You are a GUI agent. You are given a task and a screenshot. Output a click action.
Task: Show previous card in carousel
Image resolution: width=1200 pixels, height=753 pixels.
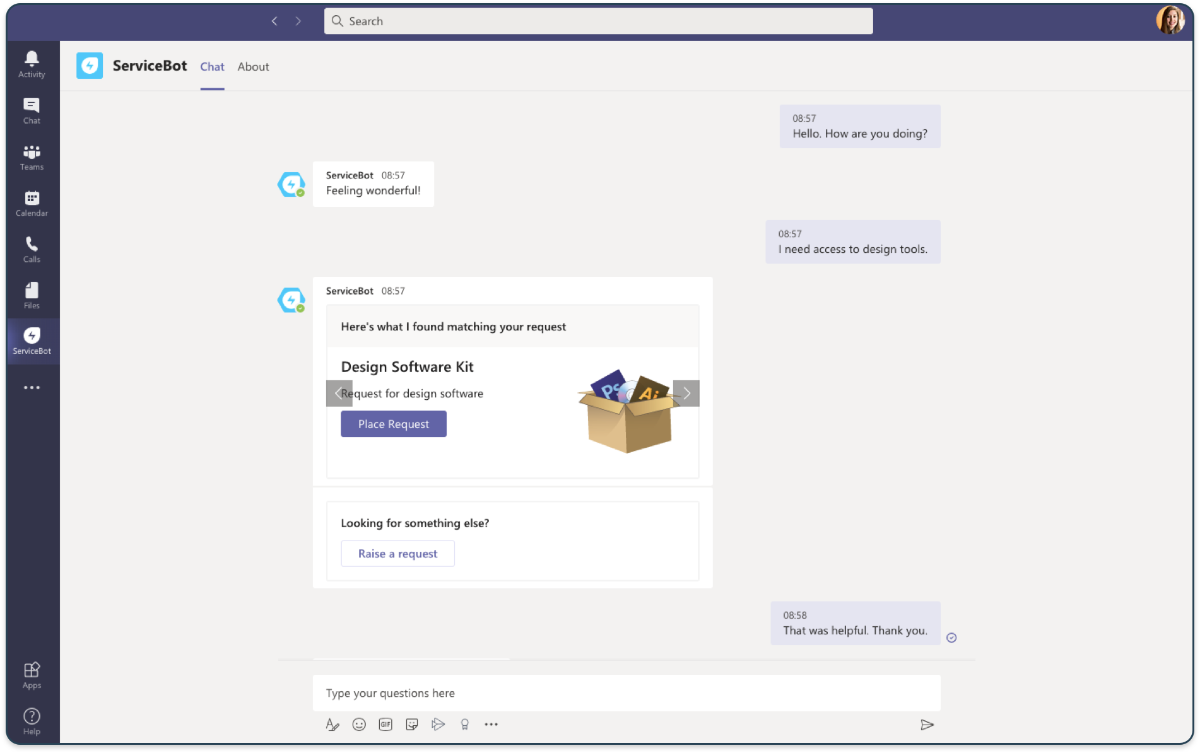tap(339, 394)
